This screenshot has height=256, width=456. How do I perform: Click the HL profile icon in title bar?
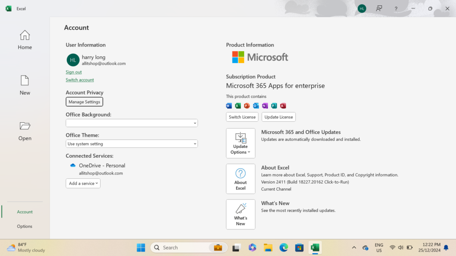tap(362, 8)
